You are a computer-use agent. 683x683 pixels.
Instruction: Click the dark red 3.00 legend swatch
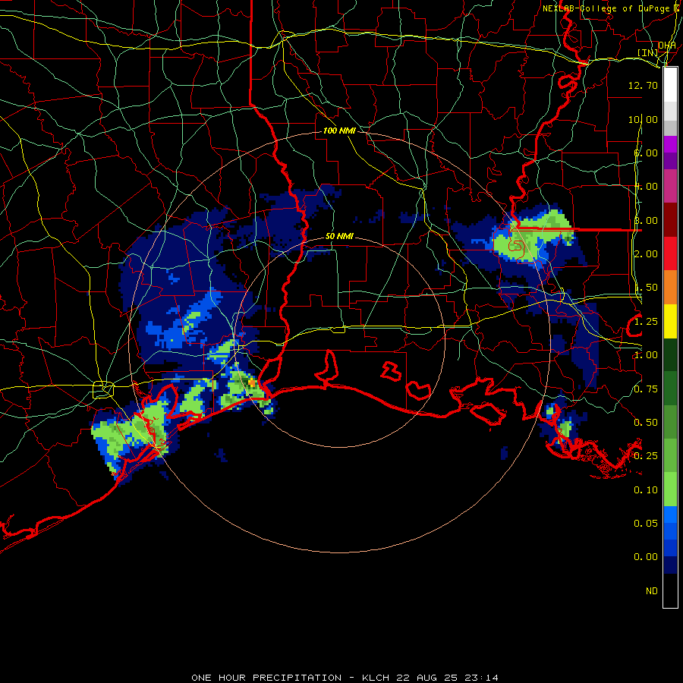[x=670, y=220]
